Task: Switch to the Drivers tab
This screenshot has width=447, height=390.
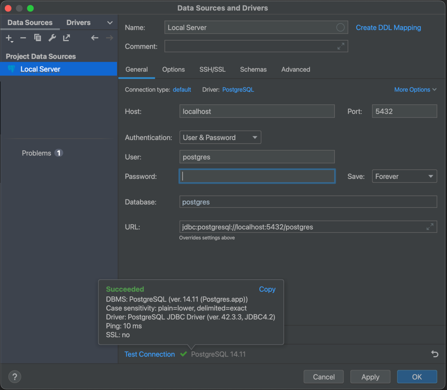Action: [78, 23]
